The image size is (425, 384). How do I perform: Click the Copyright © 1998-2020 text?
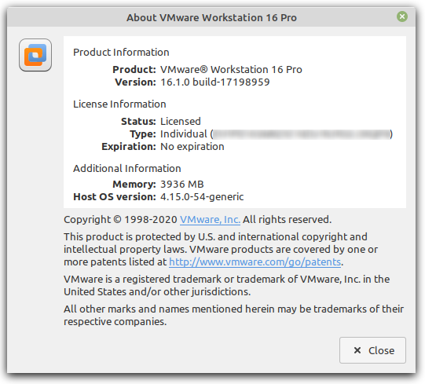[x=120, y=220]
